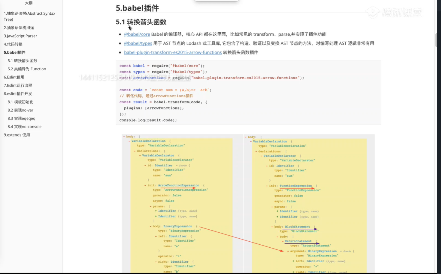Select 8.eslint插件开发 in outline

click(18, 93)
